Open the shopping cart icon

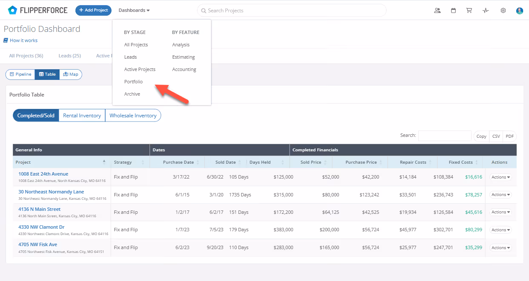pyautogui.click(x=469, y=11)
